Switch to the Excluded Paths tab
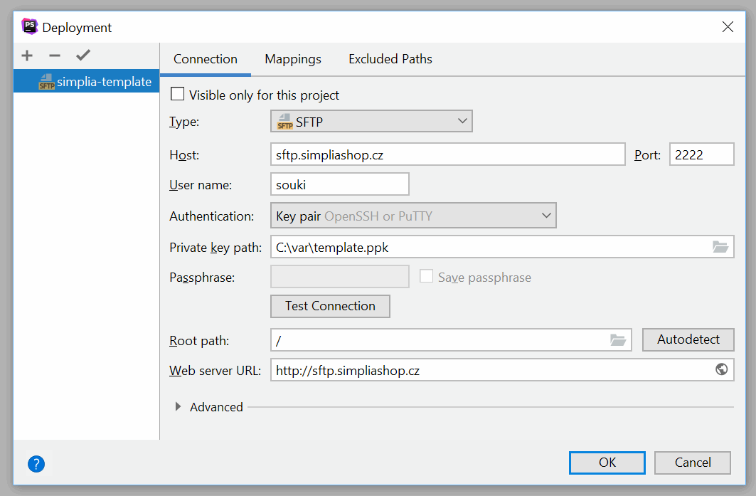Image resolution: width=756 pixels, height=496 pixels. pyautogui.click(x=390, y=59)
